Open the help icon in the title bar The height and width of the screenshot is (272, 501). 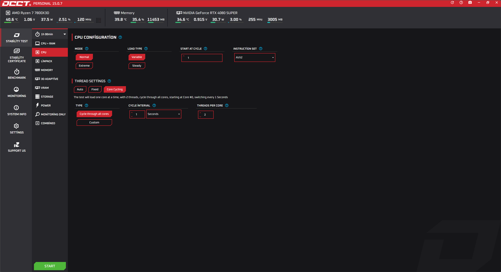461,3
